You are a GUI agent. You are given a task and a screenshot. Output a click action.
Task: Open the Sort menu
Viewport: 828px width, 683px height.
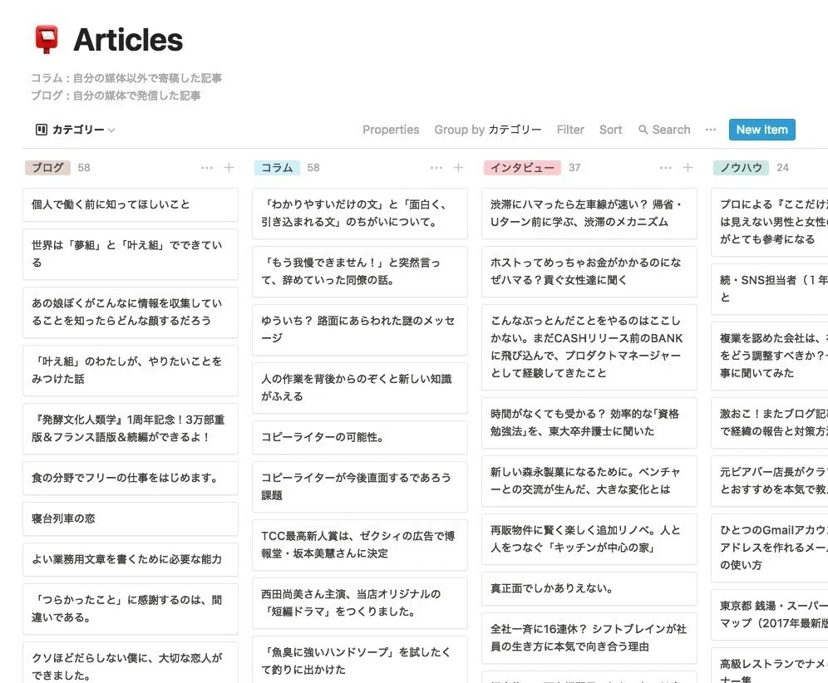pyautogui.click(x=610, y=130)
